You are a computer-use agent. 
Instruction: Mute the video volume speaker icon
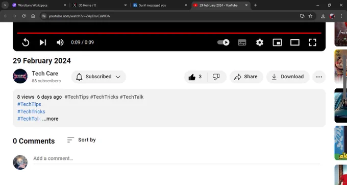click(60, 42)
